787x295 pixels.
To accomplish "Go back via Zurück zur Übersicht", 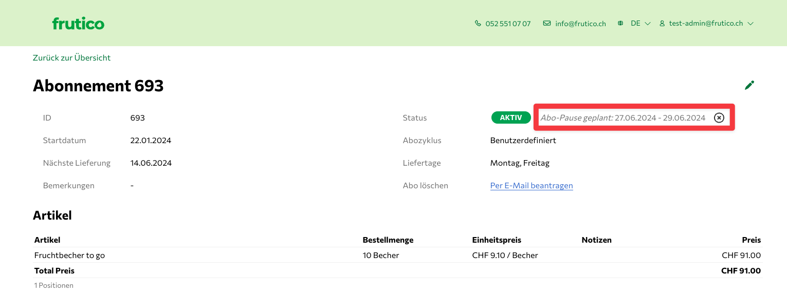I will point(71,58).
